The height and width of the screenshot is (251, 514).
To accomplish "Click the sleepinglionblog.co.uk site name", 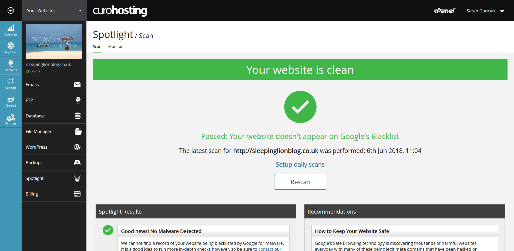I will coord(49,64).
